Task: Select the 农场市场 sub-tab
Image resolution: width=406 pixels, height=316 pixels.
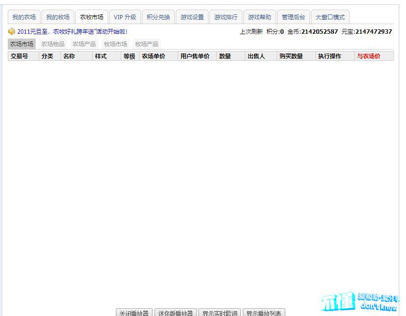Action: click(22, 44)
